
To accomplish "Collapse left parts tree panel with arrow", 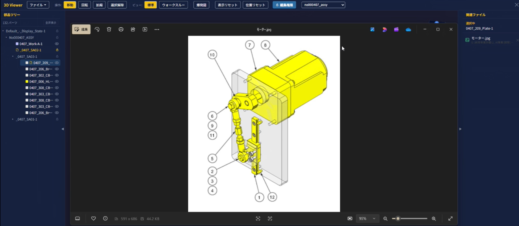I will click(63, 129).
